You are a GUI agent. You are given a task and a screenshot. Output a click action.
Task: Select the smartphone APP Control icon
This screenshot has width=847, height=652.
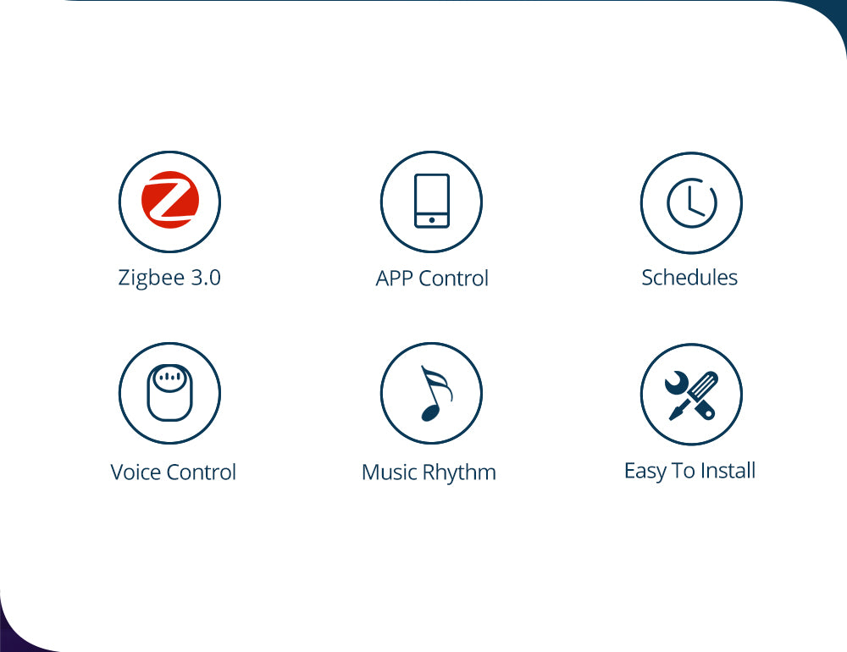[x=432, y=201]
